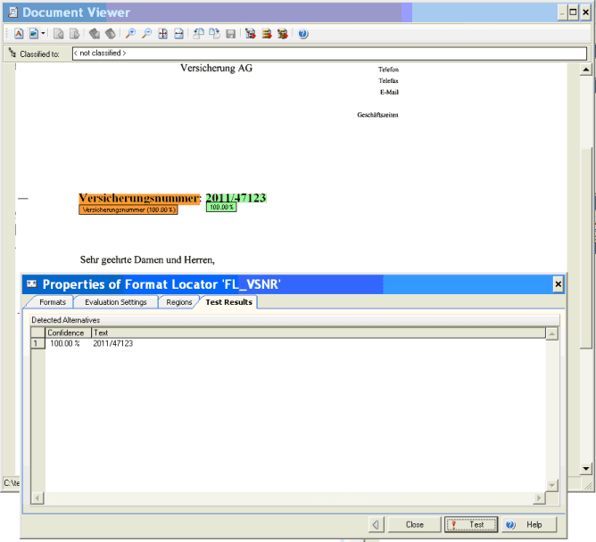Click the previous arrow button beside Close
Image resolution: width=596 pixels, height=542 pixels.
(376, 524)
